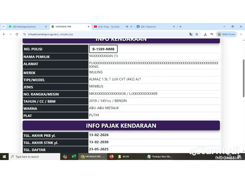245x183 pixels.
Task: Click the scrollbar down arrow
Action: coord(244,151)
